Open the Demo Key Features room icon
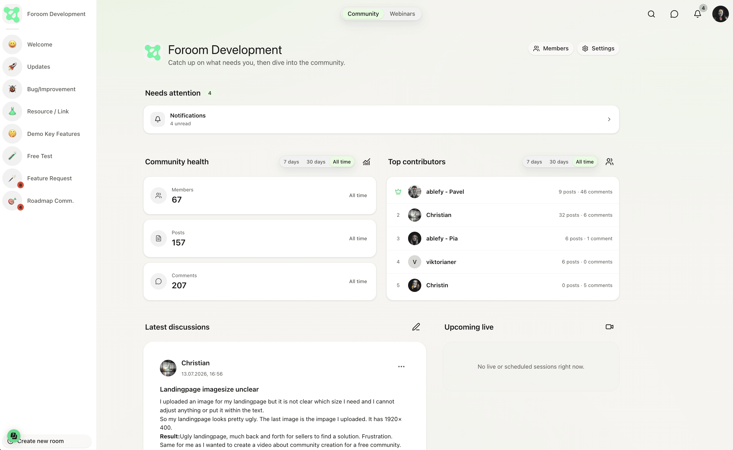The width and height of the screenshot is (733, 450). [x=12, y=134]
